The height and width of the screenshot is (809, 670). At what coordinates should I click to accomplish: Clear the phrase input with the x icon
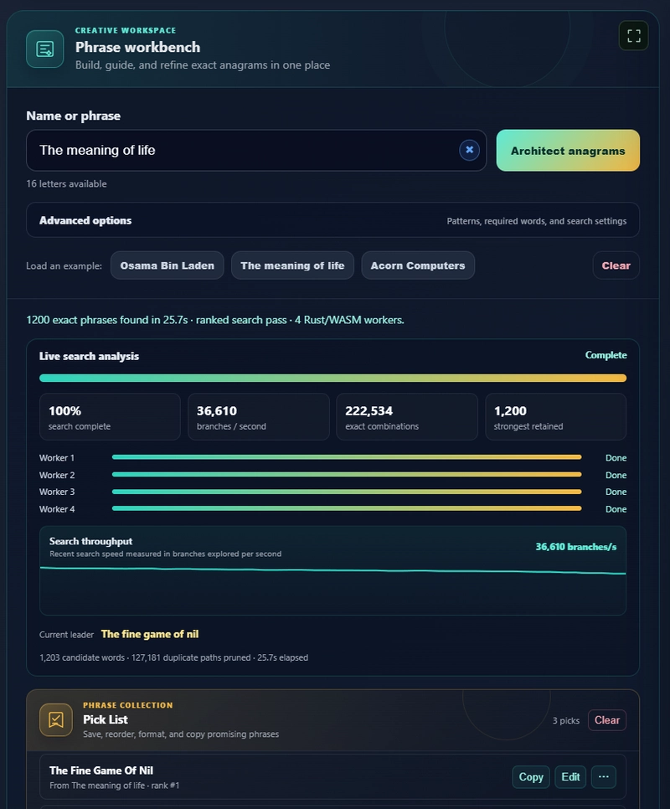pos(469,150)
